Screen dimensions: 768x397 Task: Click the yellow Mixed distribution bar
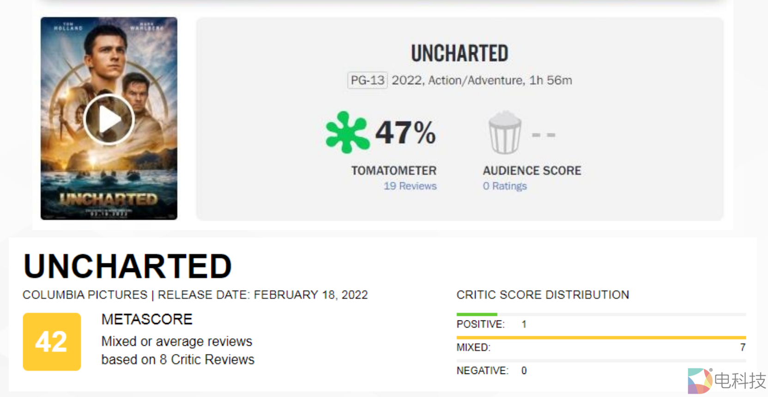tap(600, 338)
